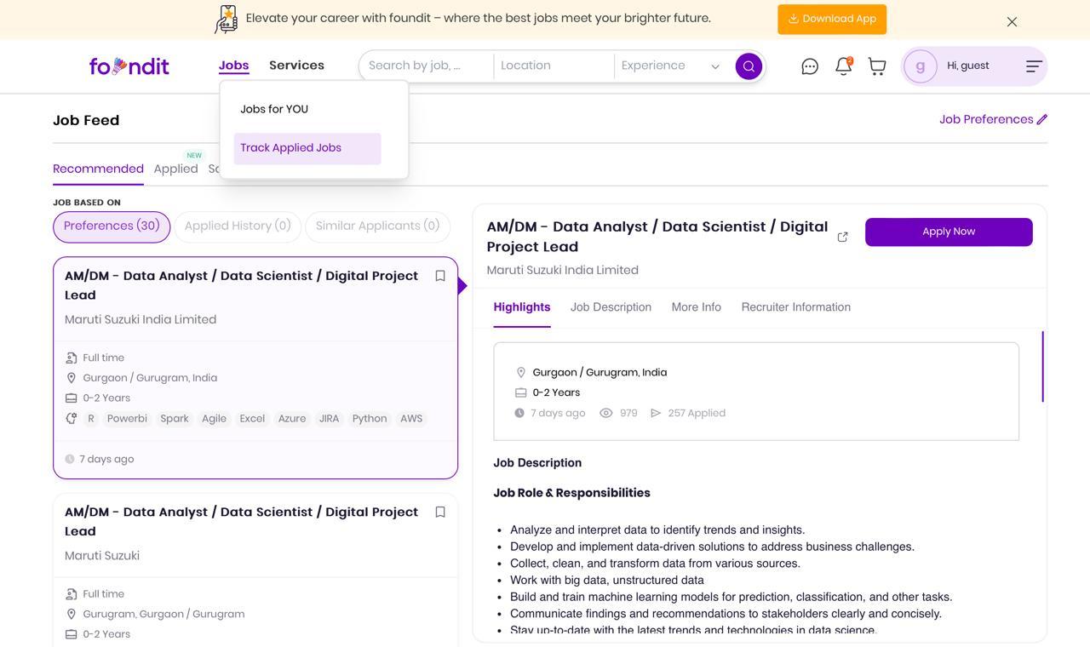Click the applied arrow icon beside 257 Applied
The image size is (1090, 647).
click(x=655, y=413)
